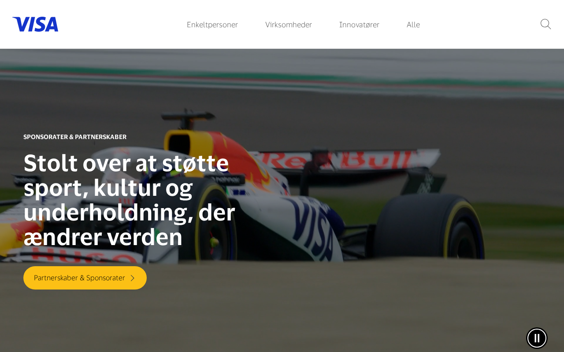Click the SPONSORATER & PARTNERSKABER label
The height and width of the screenshot is (352, 564).
[75, 137]
